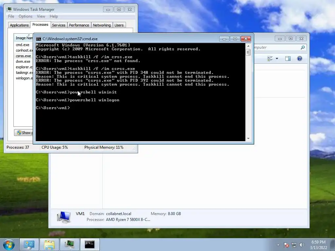335x251 pixels.
Task: Click the Explorer change view icon
Action: 270,59
